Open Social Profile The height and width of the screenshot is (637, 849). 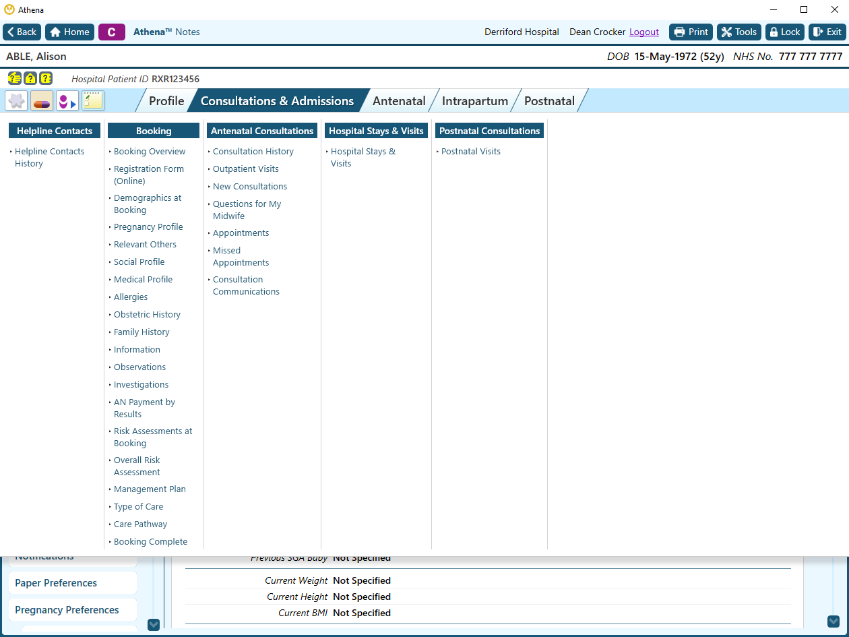point(139,262)
